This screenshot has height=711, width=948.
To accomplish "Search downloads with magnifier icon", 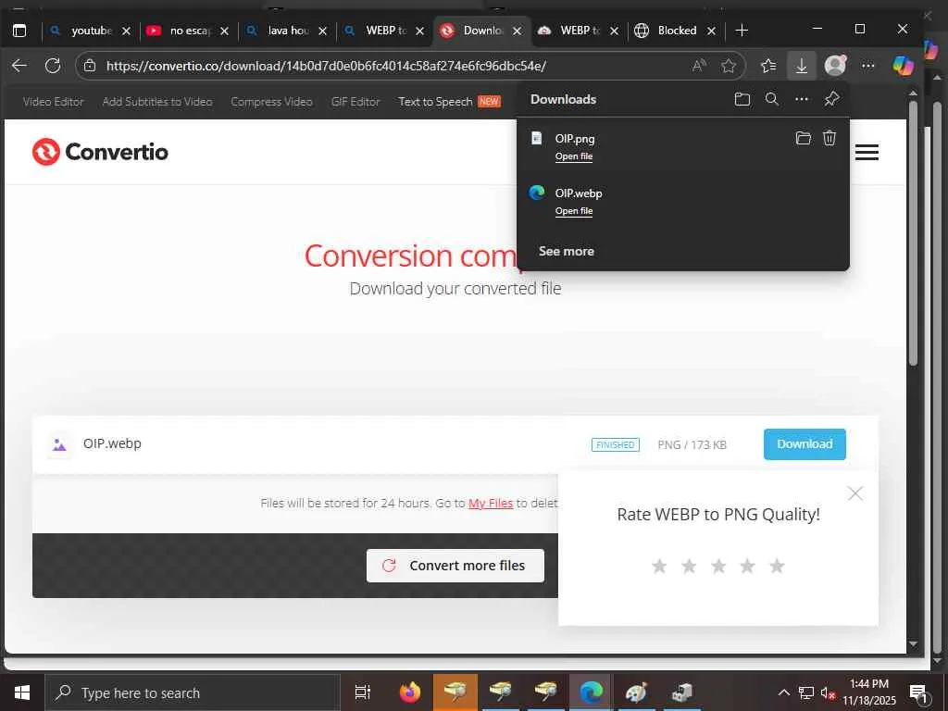I will (771, 99).
